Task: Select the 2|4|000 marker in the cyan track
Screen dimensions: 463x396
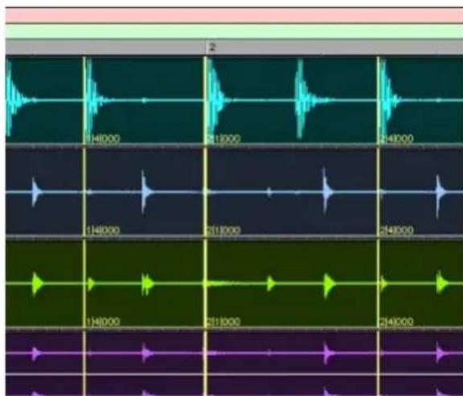Action: pyautogui.click(x=396, y=139)
